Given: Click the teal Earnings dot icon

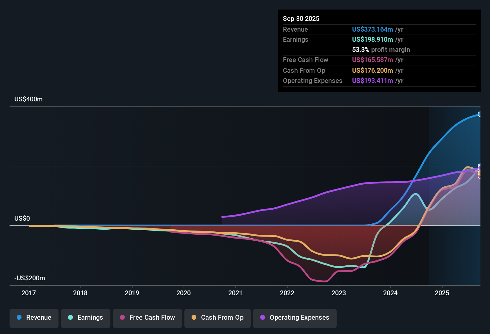Looking at the screenshot, I should [70, 318].
